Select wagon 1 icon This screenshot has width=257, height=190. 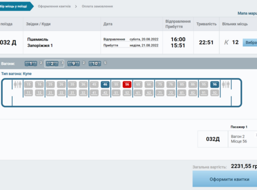pos(31,63)
